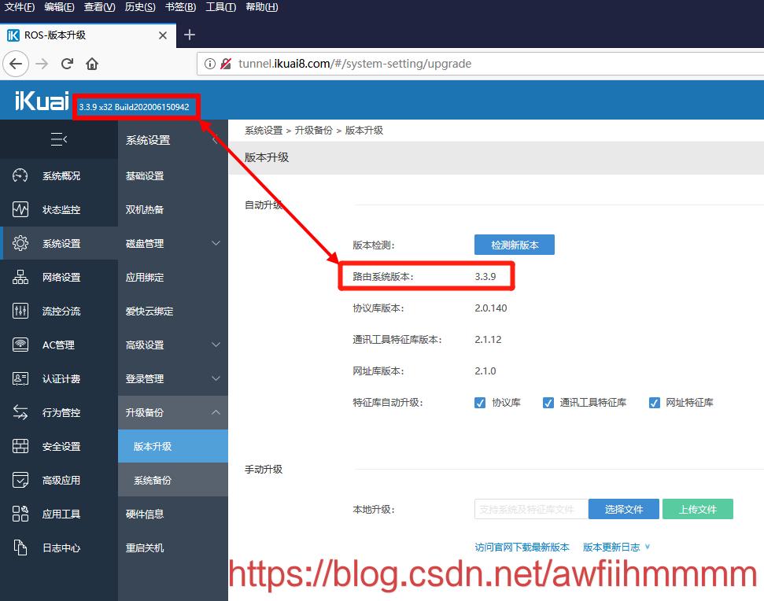Expand the 磁盘管理 submenu chevron
The width and height of the screenshot is (764, 601).
pyautogui.click(x=216, y=243)
